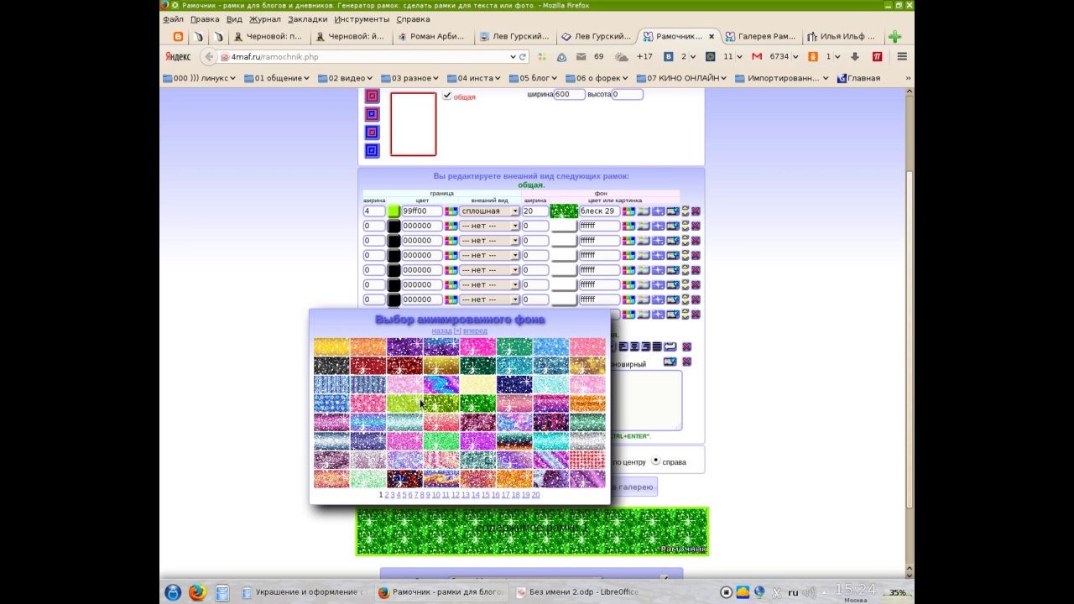Open the Файл menu
The height and width of the screenshot is (604, 1074).
click(173, 19)
